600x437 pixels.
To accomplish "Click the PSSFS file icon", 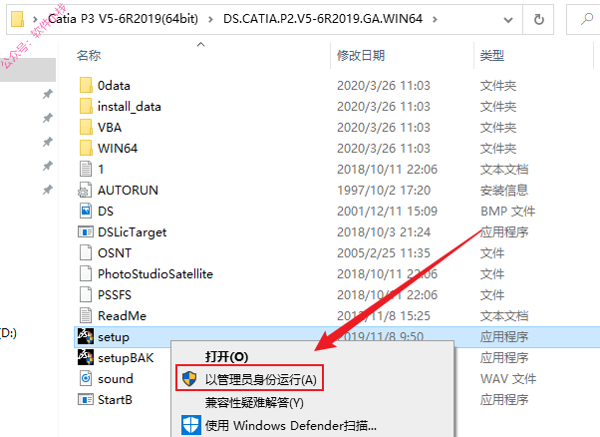I will 86,294.
